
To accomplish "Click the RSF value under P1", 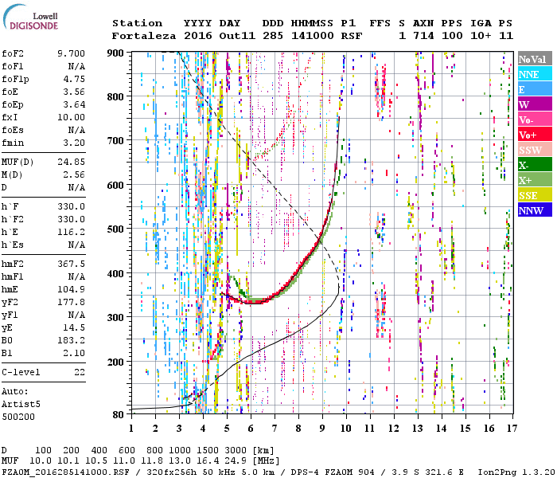I will pyautogui.click(x=352, y=36).
